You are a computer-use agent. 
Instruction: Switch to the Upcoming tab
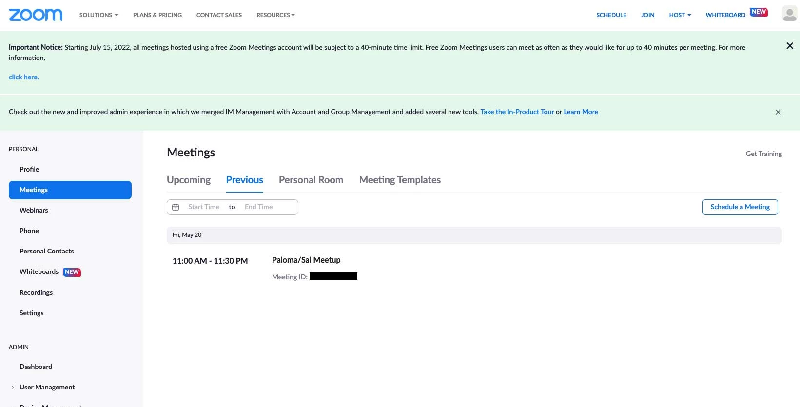[189, 180]
